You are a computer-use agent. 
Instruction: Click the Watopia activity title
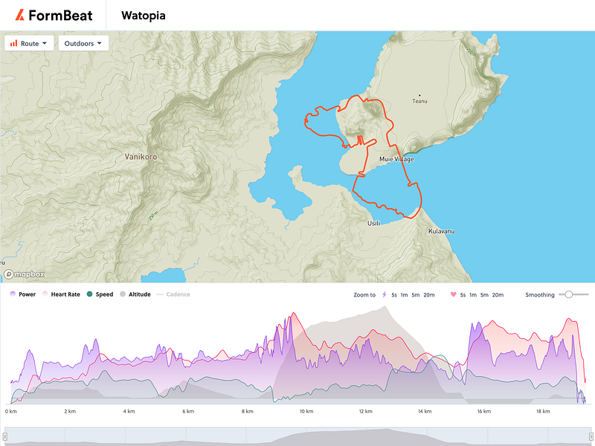tap(144, 16)
